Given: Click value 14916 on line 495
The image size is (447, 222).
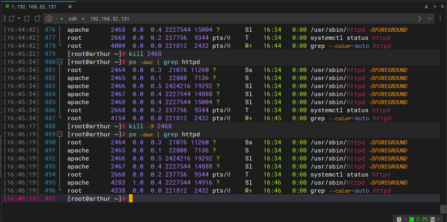Looking at the screenshot, I should coord(203,183).
